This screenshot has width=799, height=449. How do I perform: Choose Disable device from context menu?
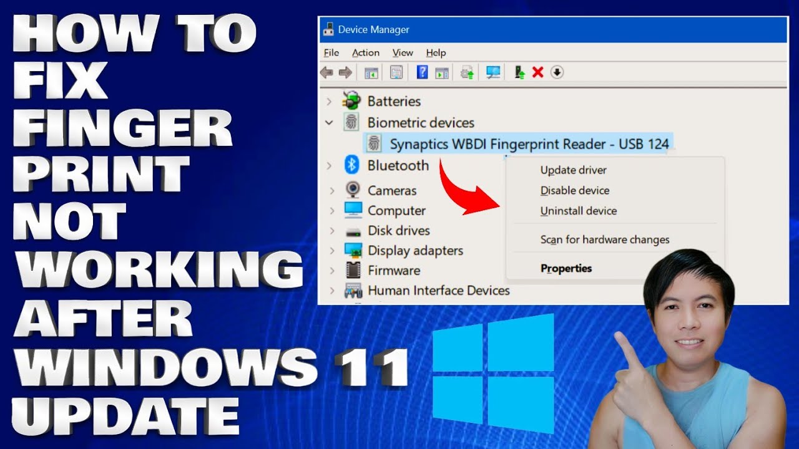tap(575, 190)
